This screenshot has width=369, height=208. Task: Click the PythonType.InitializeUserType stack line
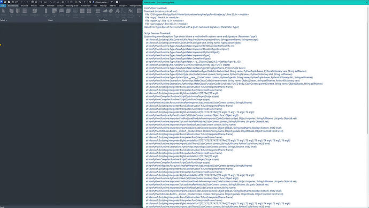point(226,71)
